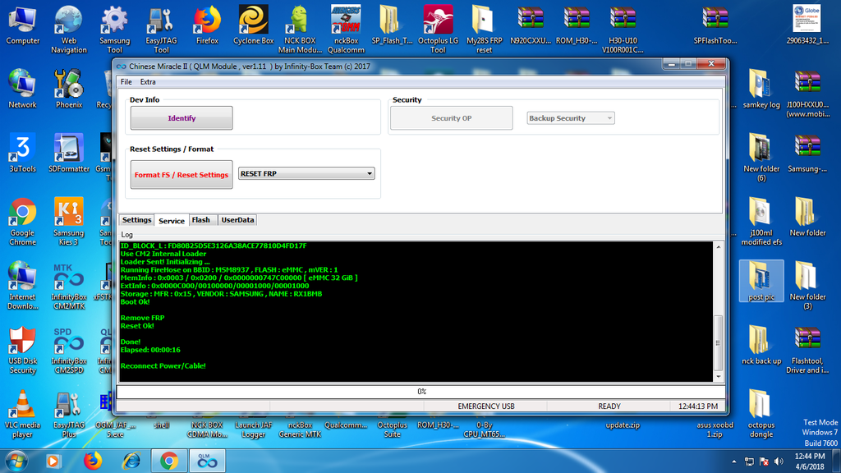This screenshot has width=841, height=473.
Task: Switch to the Settings tab
Action: pos(137,220)
